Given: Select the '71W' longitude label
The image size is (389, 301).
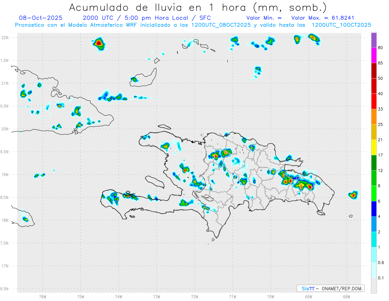Looking at the screenshot, I should pyautogui.click(x=232, y=296).
